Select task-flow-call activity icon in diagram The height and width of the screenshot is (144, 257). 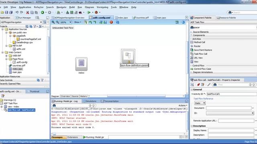point(128,56)
